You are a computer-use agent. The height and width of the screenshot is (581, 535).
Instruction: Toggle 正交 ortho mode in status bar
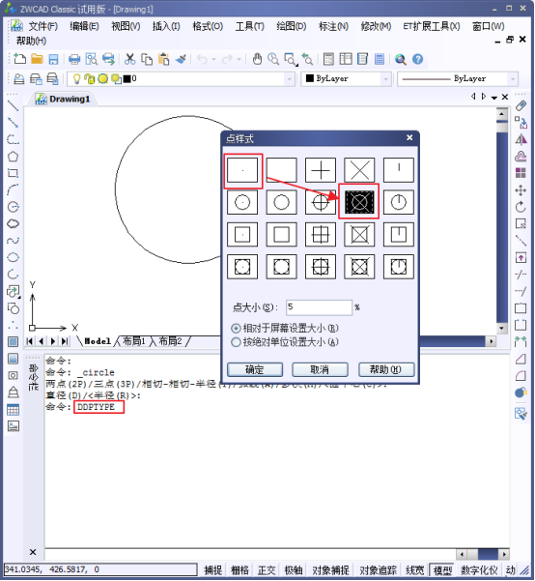(267, 570)
